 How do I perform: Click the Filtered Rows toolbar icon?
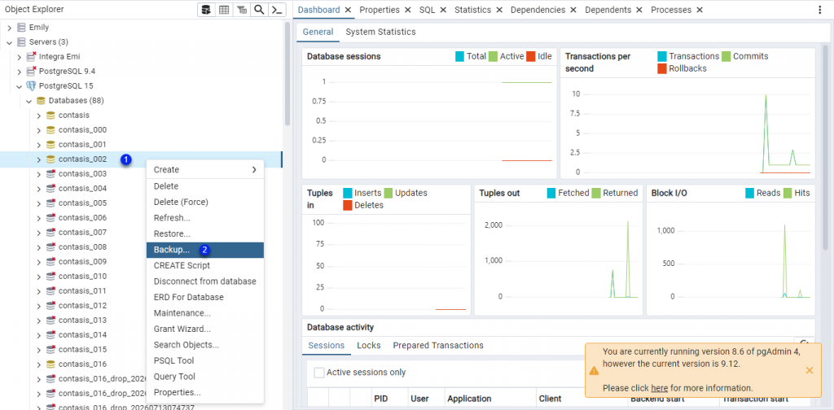(241, 10)
